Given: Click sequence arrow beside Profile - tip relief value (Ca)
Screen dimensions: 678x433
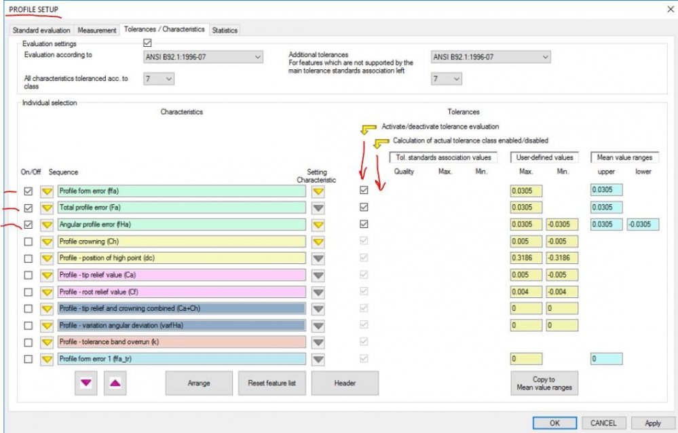Looking at the screenshot, I should coord(47,275).
